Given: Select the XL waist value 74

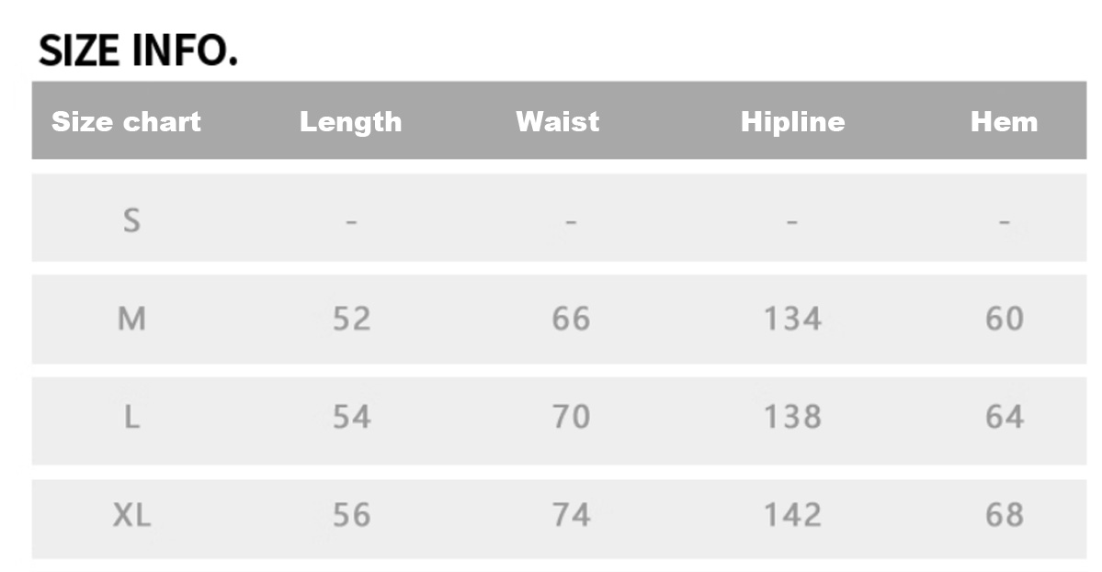Looking at the screenshot, I should click(x=571, y=515).
